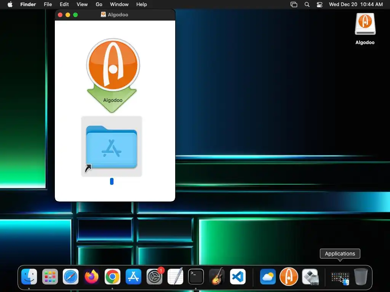The image size is (390, 292).
Task: Select the Applications folder shortcut in the Algodoo window
Action: tap(112, 146)
